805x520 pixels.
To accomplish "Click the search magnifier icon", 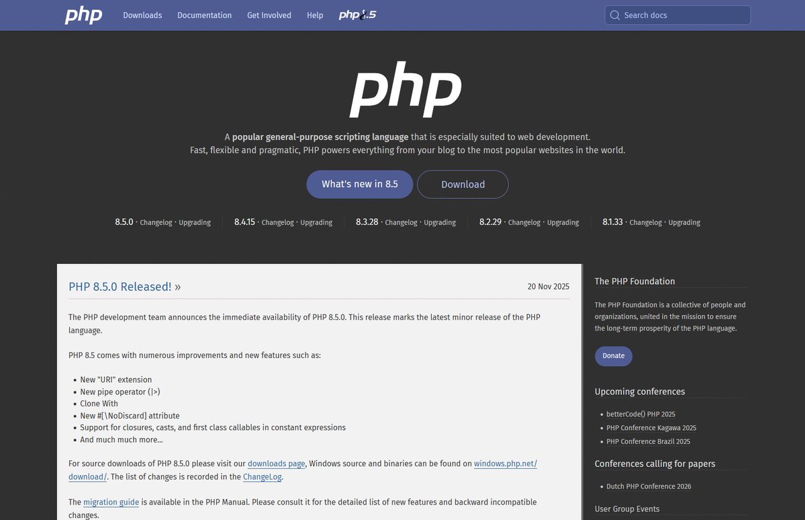I will [614, 15].
